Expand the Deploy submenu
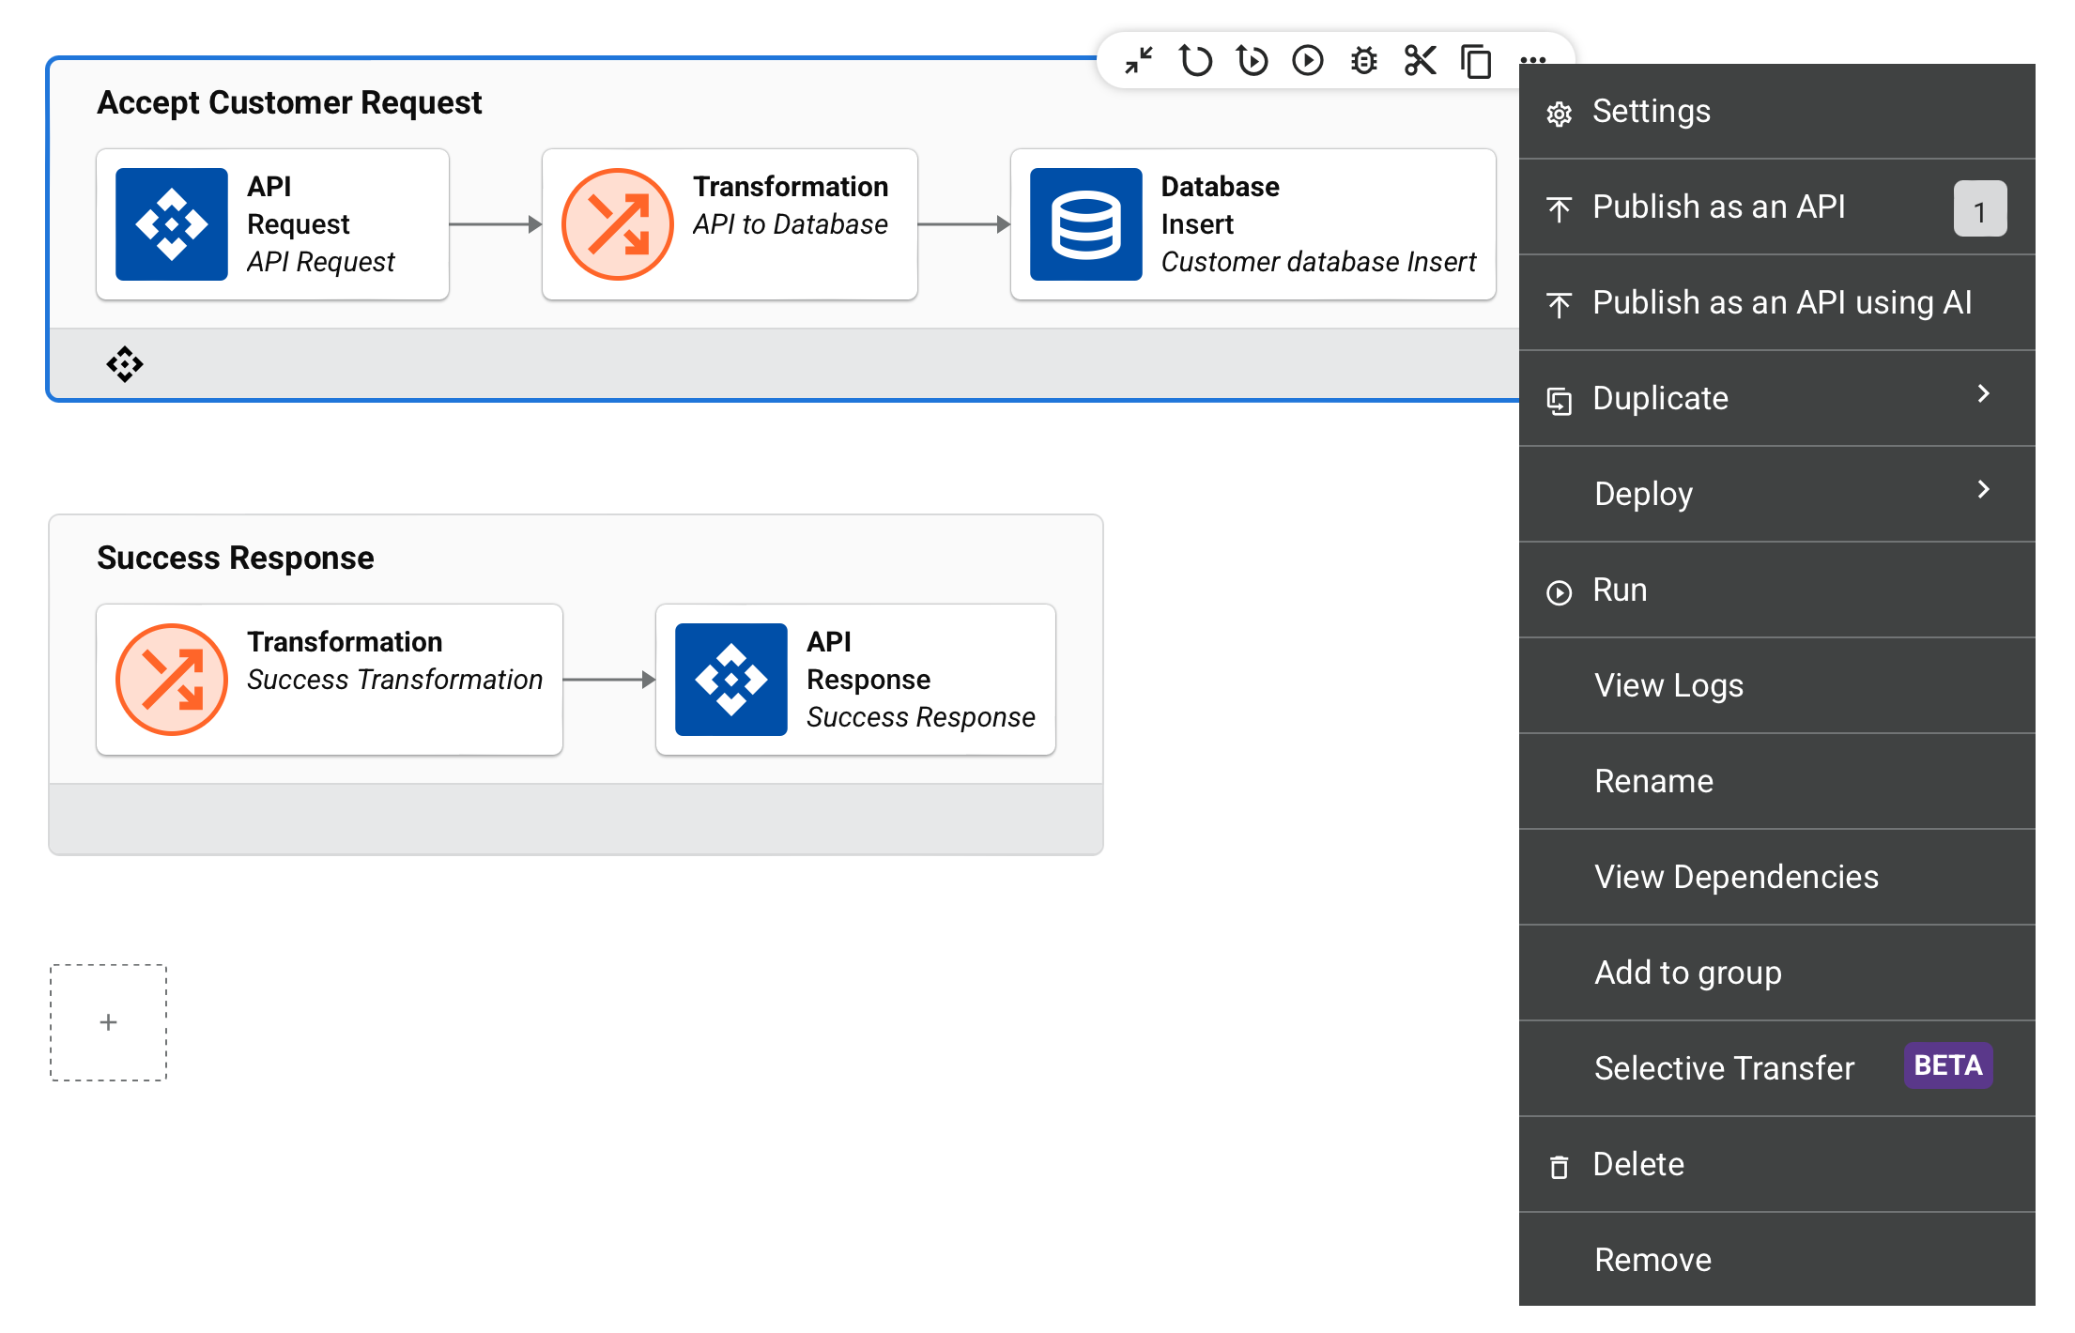Viewport: 2075px width, 1333px height. point(1776,494)
